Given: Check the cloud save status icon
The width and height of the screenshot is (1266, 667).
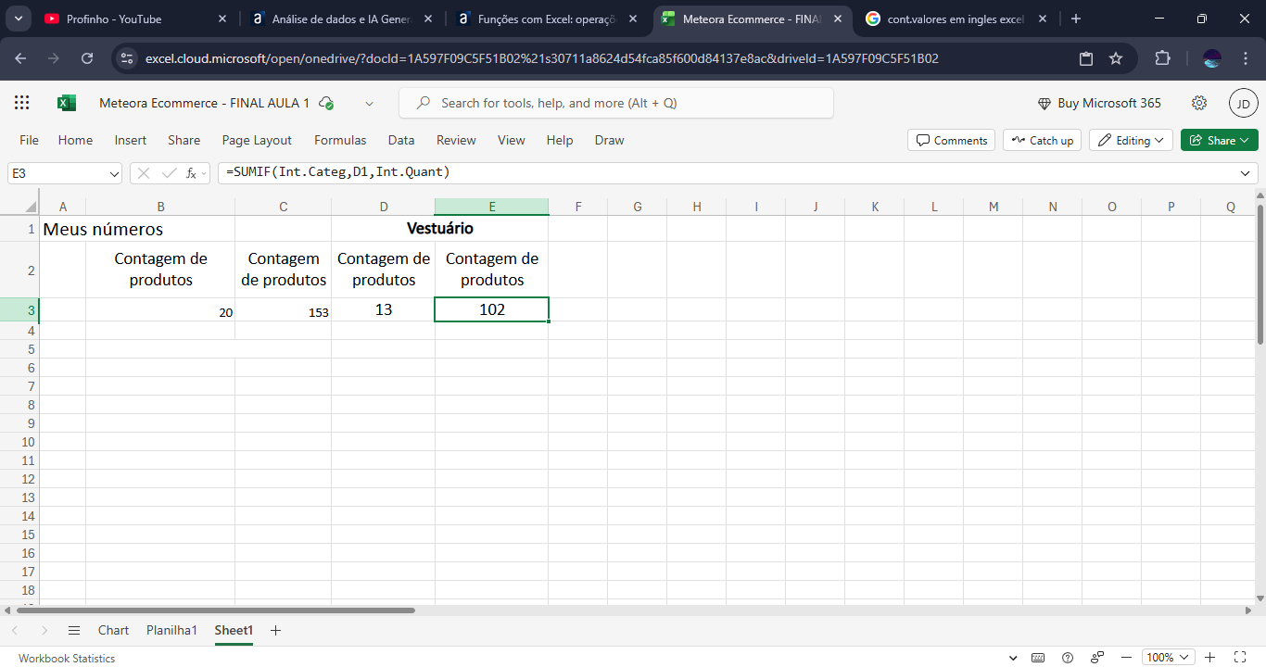Looking at the screenshot, I should point(326,104).
